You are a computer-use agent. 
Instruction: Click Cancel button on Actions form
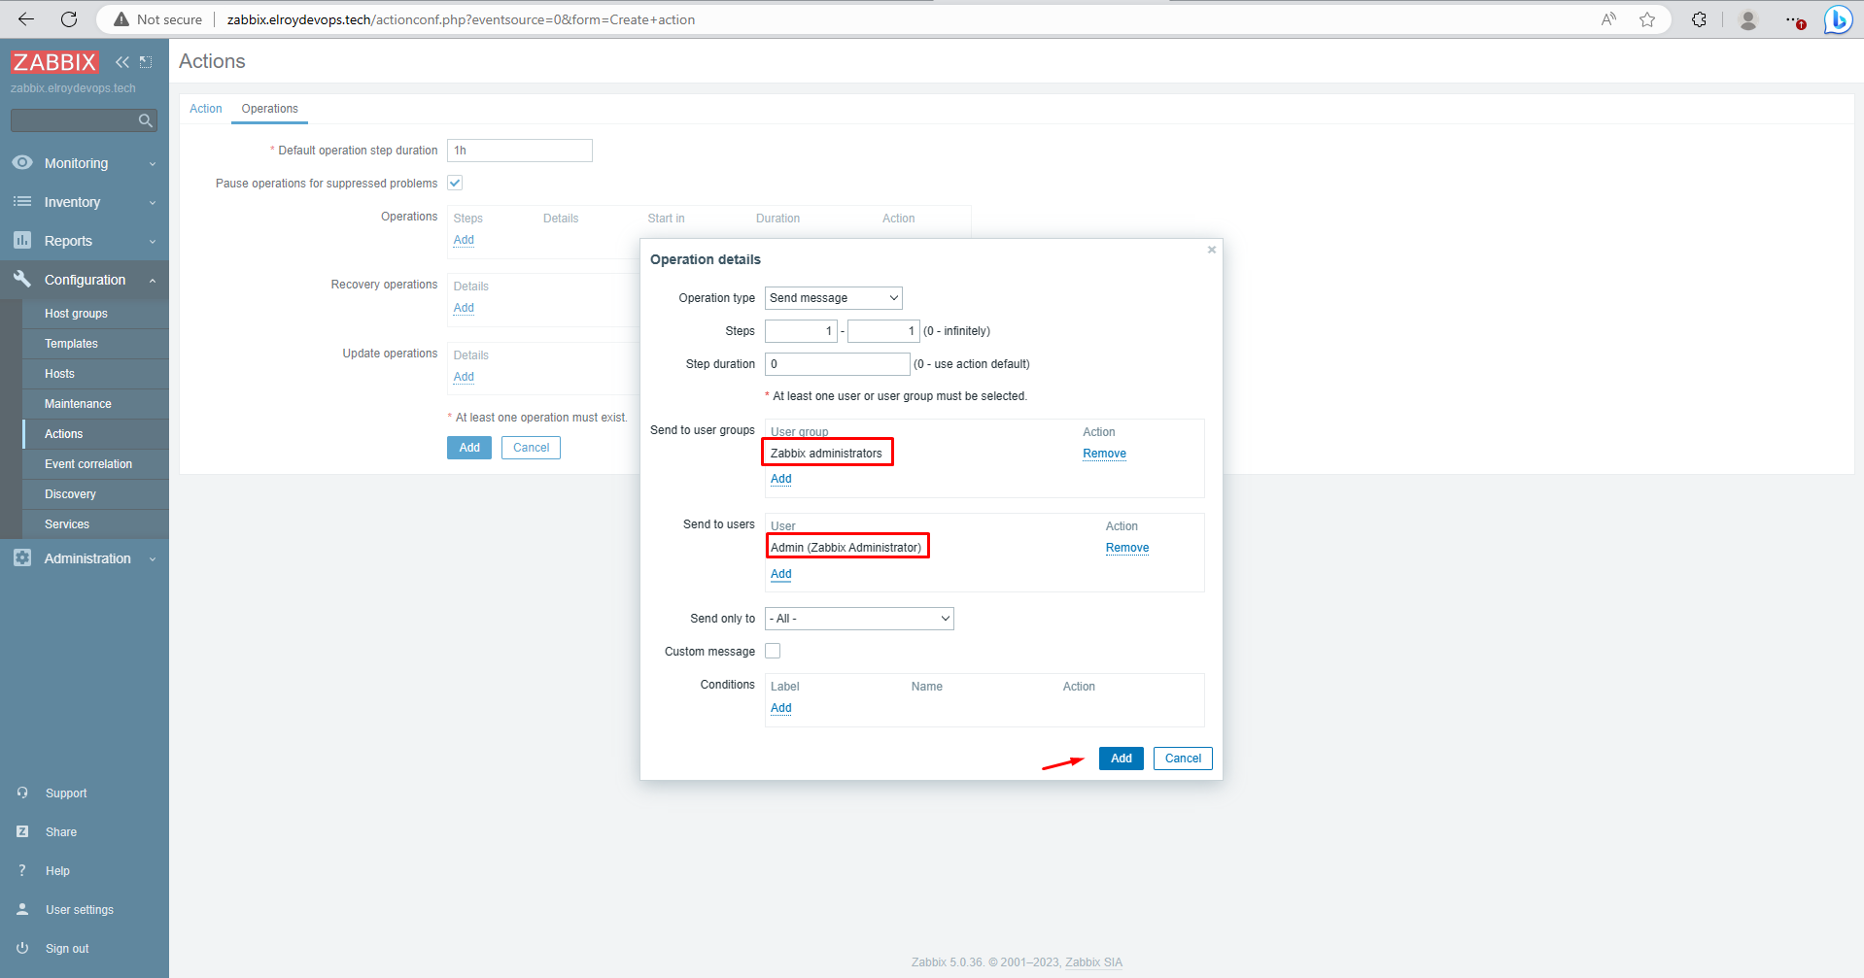531,448
